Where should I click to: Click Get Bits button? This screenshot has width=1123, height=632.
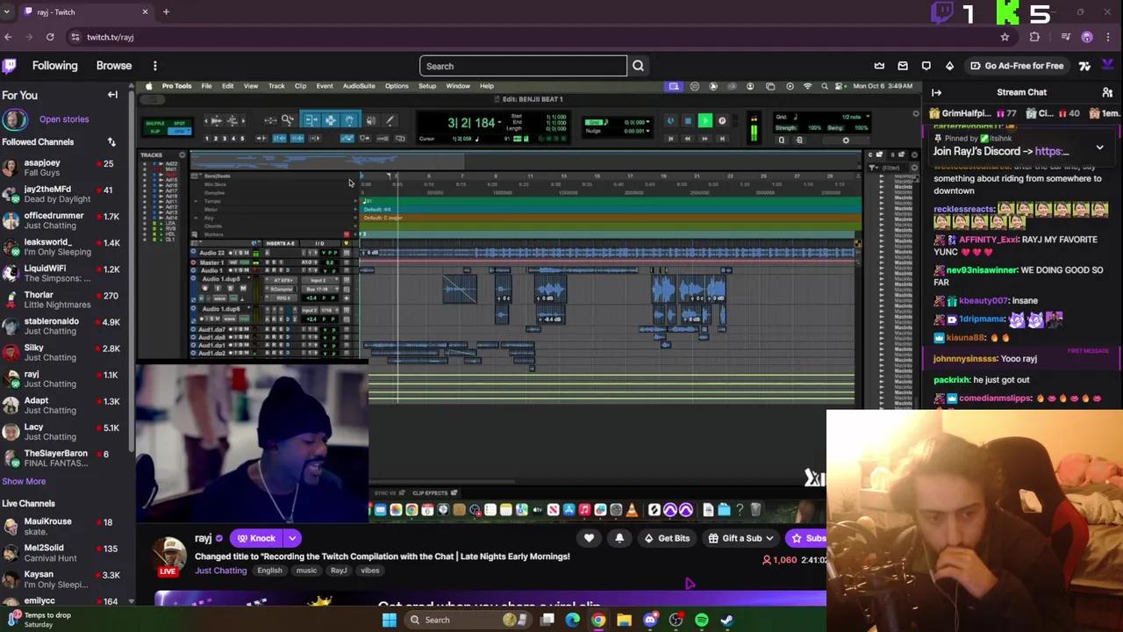pyautogui.click(x=666, y=538)
